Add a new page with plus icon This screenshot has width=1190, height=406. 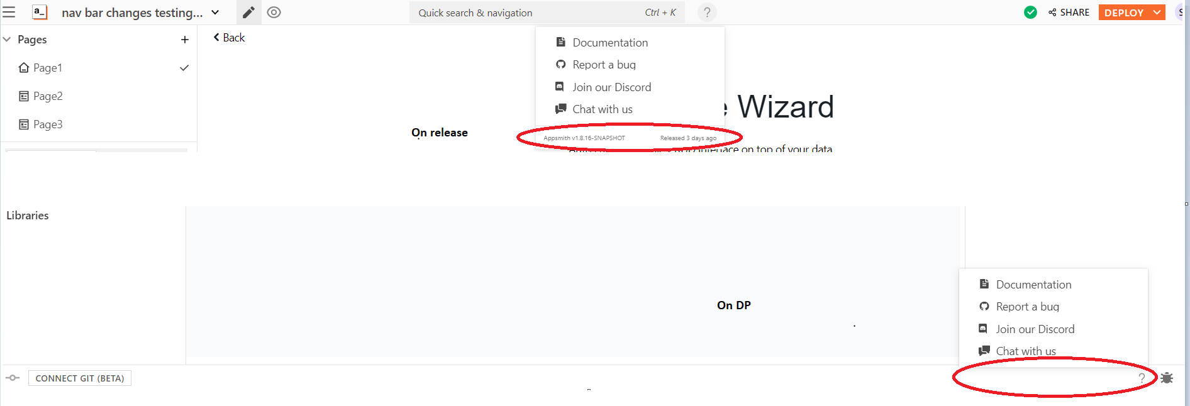tap(185, 40)
